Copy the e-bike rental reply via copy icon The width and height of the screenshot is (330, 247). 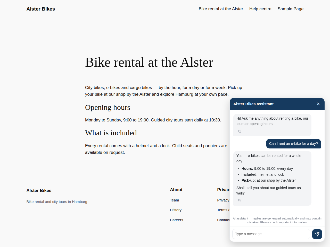[x=240, y=201]
